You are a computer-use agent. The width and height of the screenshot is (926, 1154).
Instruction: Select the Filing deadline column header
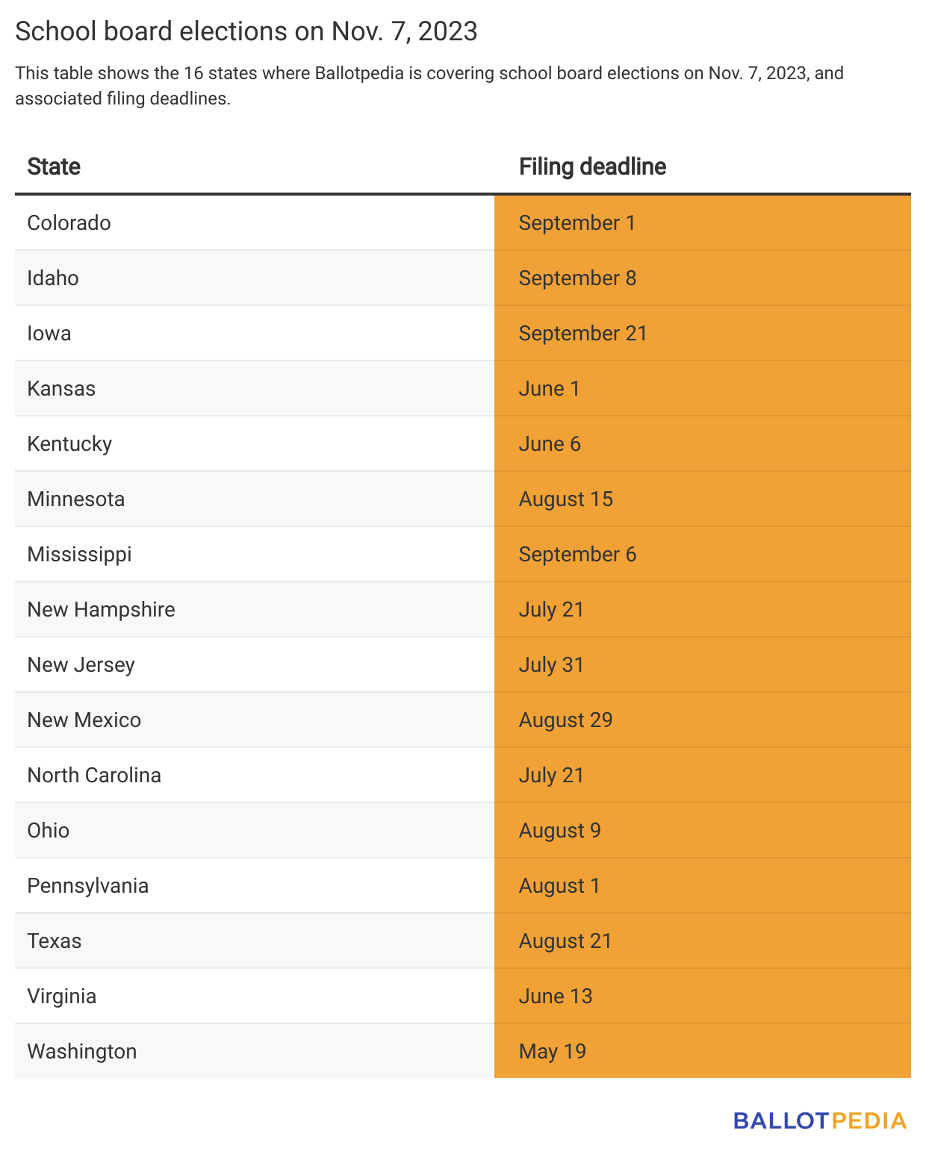(x=592, y=166)
